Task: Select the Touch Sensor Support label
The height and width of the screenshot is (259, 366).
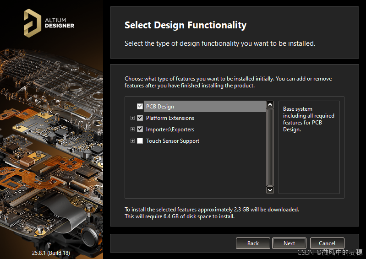Action: [x=173, y=141]
